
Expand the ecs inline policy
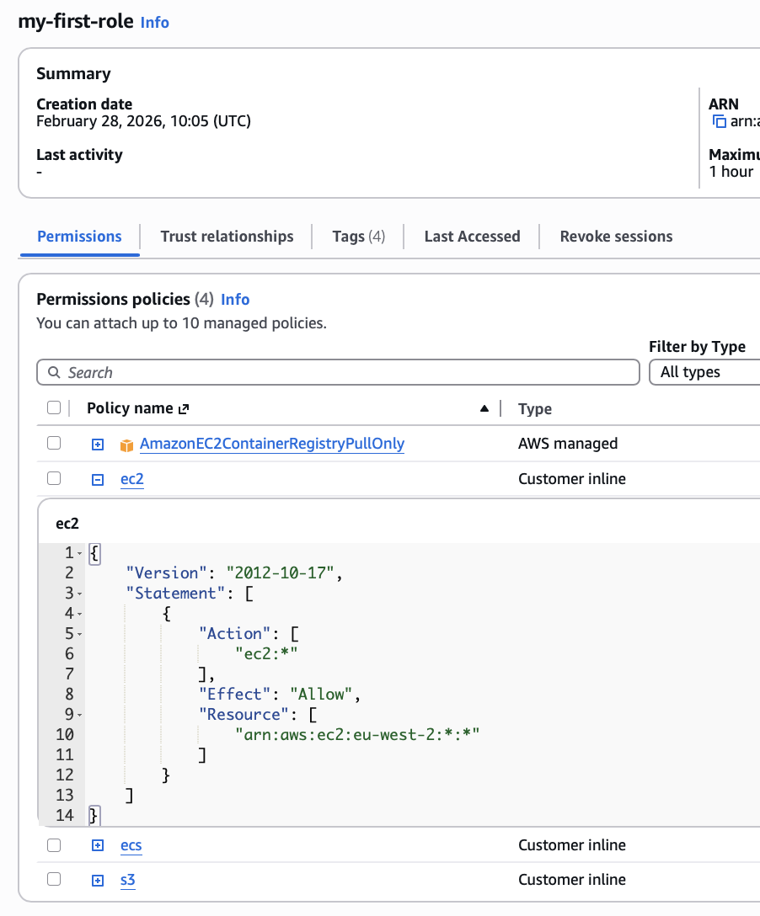(x=98, y=845)
